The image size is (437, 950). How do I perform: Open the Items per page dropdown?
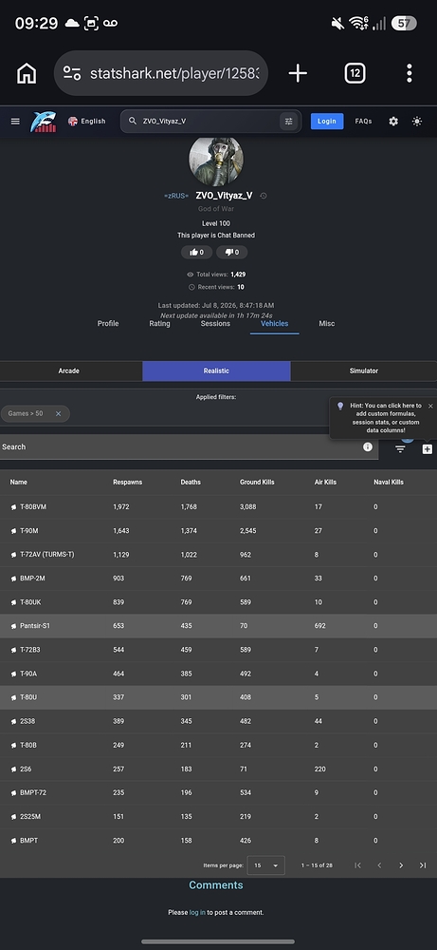pos(266,865)
